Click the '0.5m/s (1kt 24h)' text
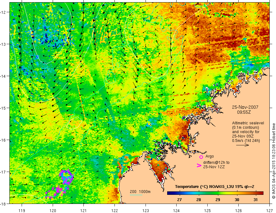 pos(246,141)
